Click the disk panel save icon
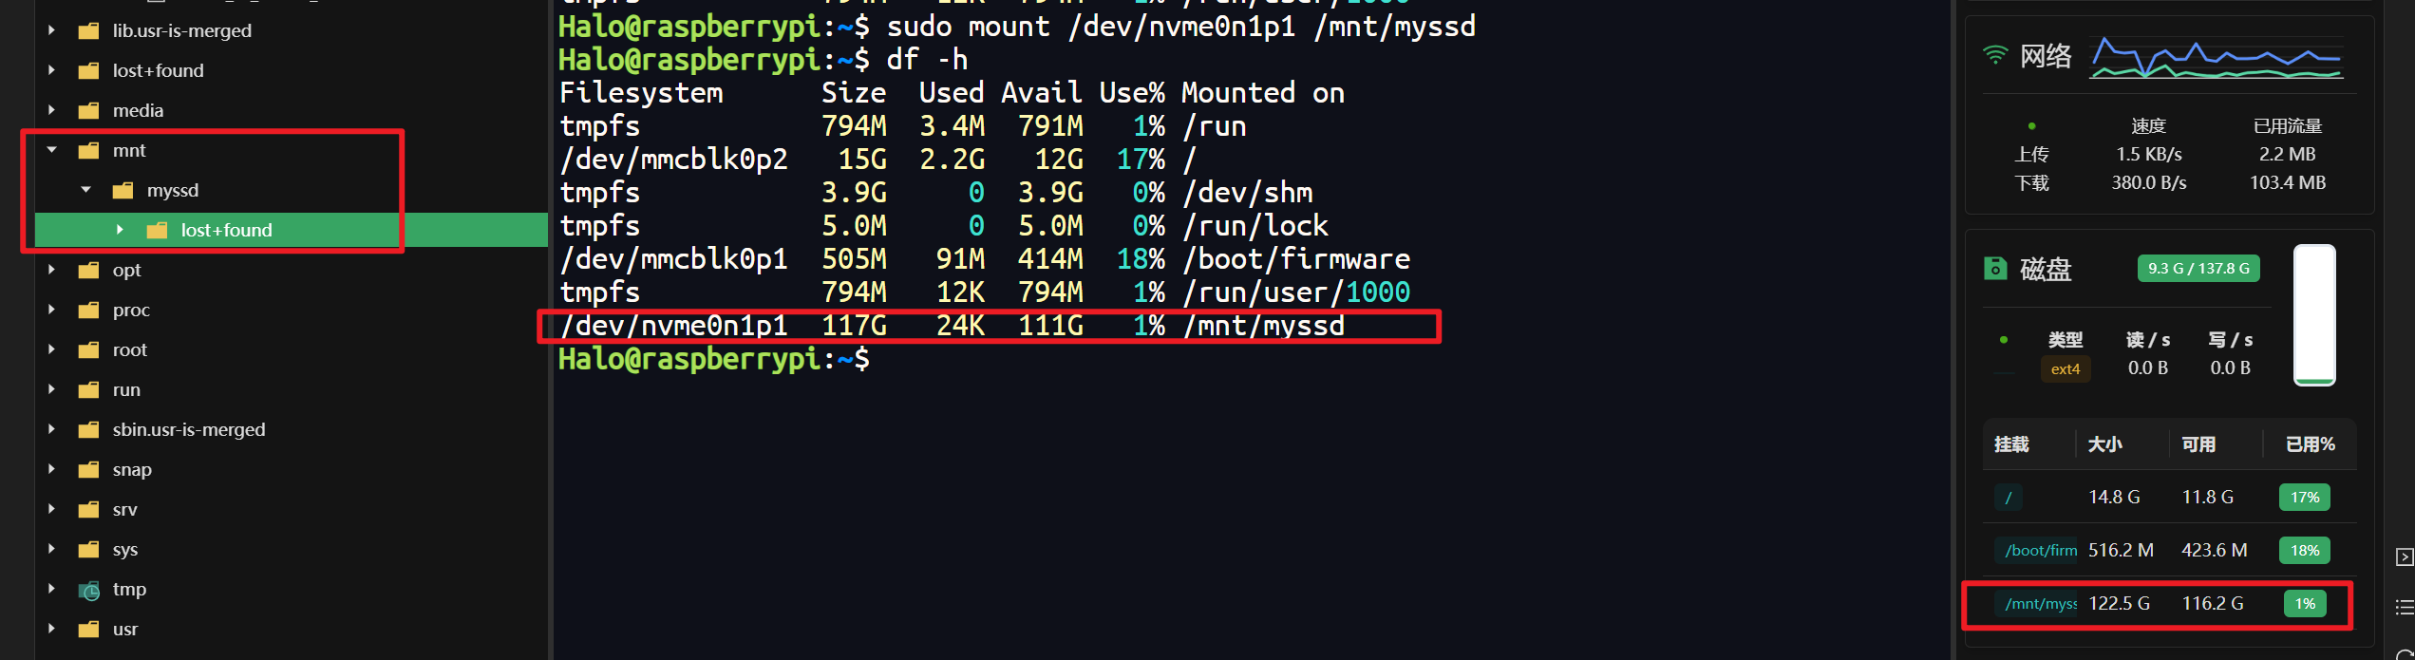Screen dimensions: 2415x660 pyautogui.click(x=1995, y=269)
